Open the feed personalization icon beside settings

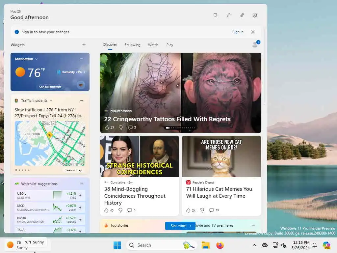(242, 15)
